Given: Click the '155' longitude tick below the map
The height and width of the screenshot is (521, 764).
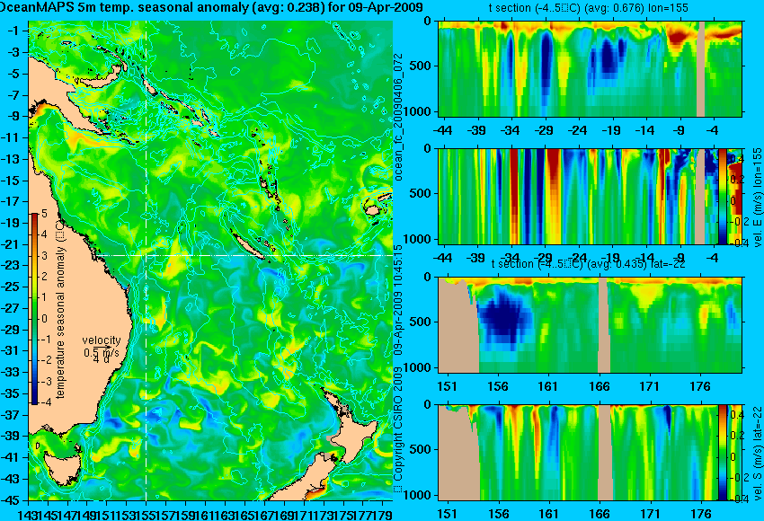Looking at the screenshot, I should tap(147, 514).
